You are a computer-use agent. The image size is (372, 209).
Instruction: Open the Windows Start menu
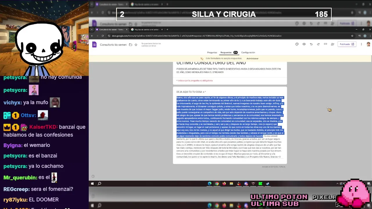coord(92,184)
